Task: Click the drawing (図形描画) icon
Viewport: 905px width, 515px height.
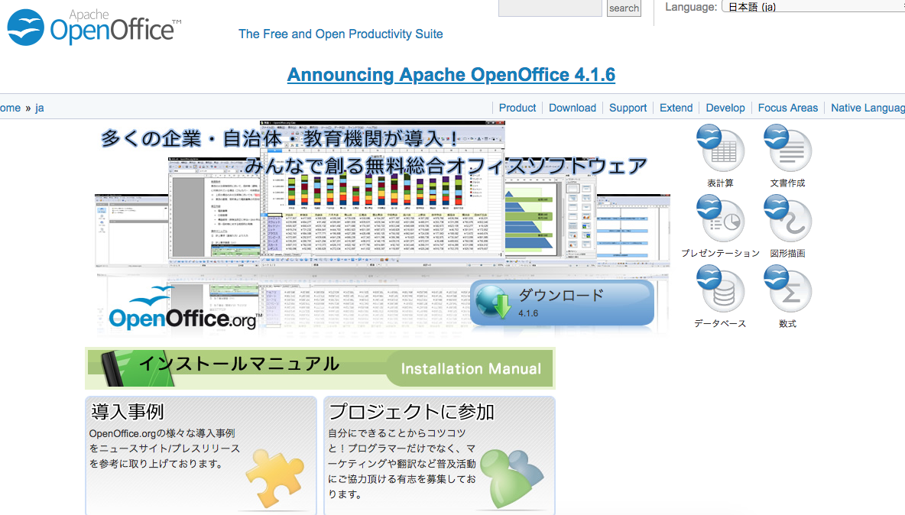Action: 787,220
